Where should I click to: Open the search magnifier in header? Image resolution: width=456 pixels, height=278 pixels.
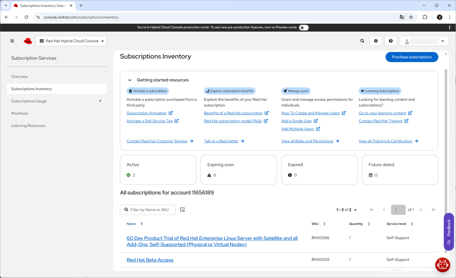click(x=362, y=41)
